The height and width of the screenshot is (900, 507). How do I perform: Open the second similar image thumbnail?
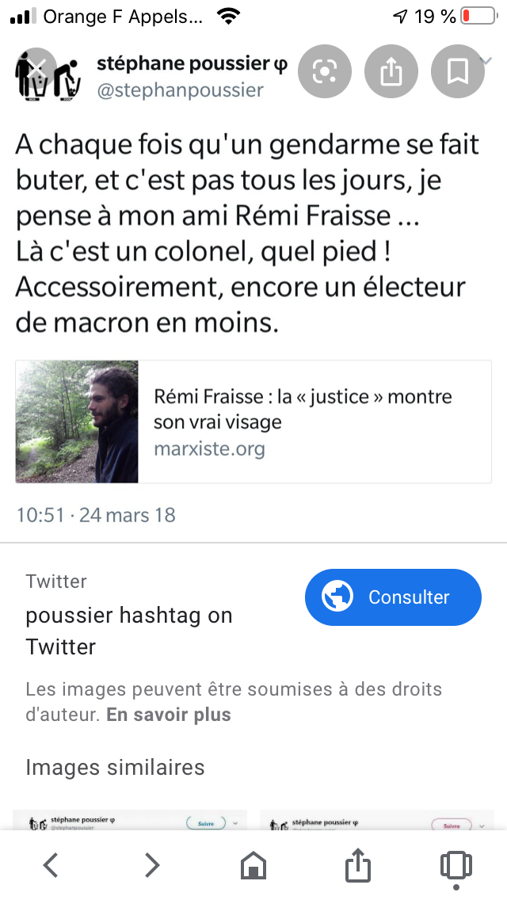[377, 821]
